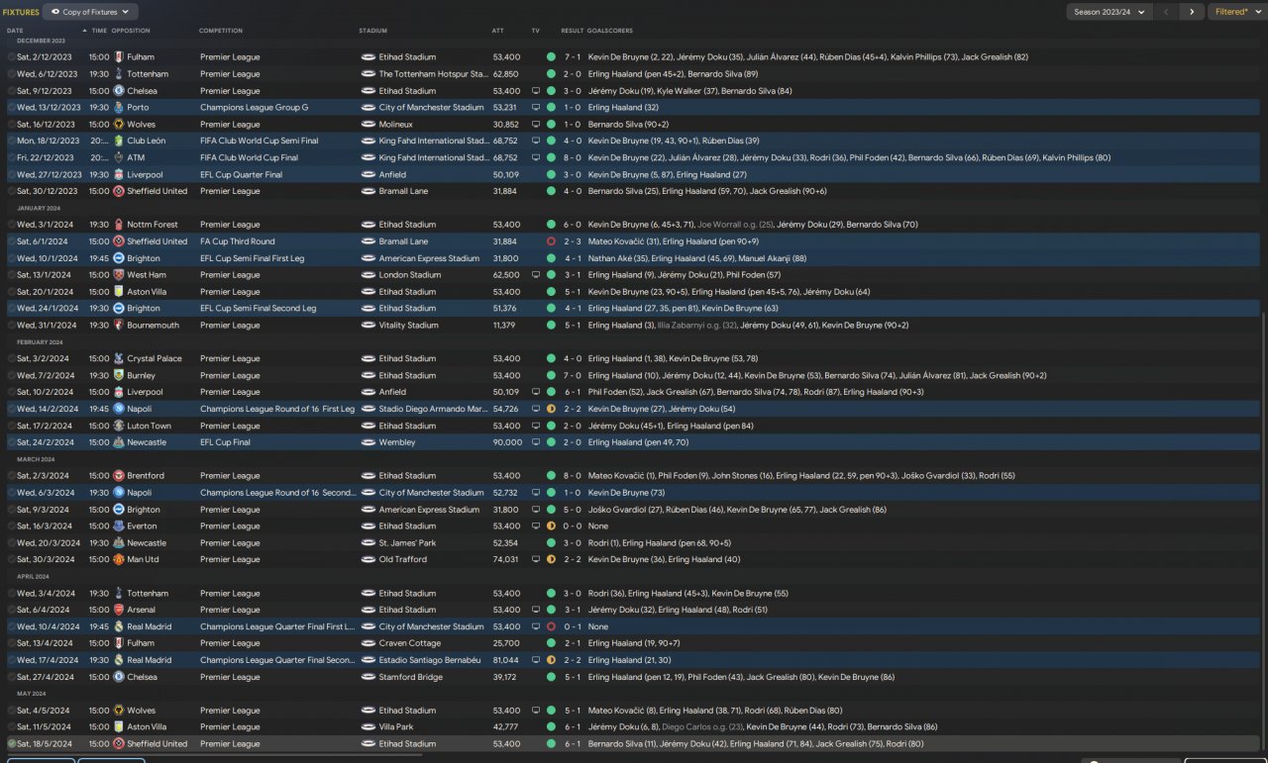The image size is (1268, 763).
Task: Click the FIFA Club World Cup Semi Final text
Action: 260,142
